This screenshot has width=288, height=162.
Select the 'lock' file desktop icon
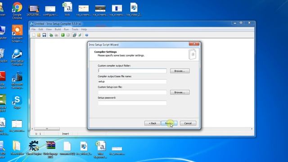pos(67,9)
